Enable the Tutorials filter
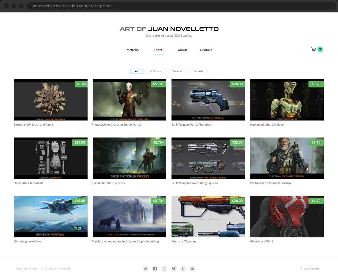Image resolution: width=338 pixels, height=280 pixels. (x=198, y=71)
